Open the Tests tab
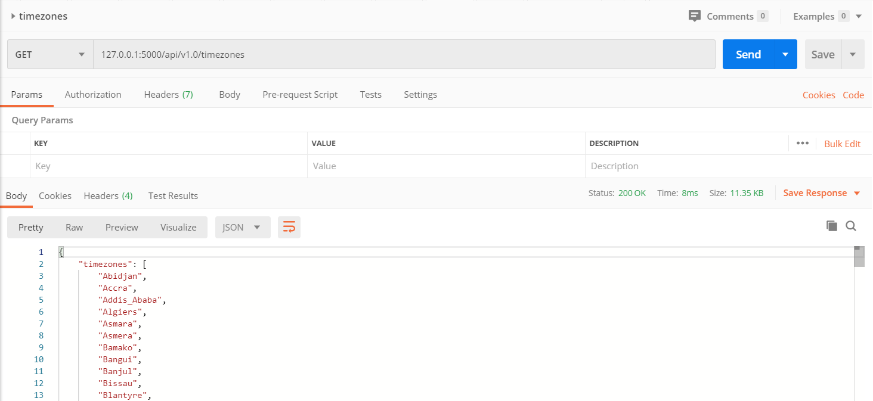The width and height of the screenshot is (873, 401). 371,94
